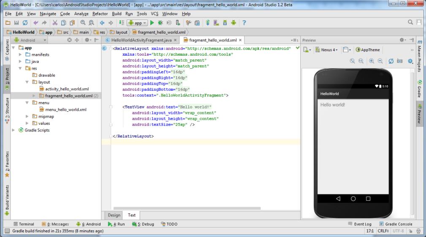
Task: Open Help with the question mark icon
Action: 244,22
